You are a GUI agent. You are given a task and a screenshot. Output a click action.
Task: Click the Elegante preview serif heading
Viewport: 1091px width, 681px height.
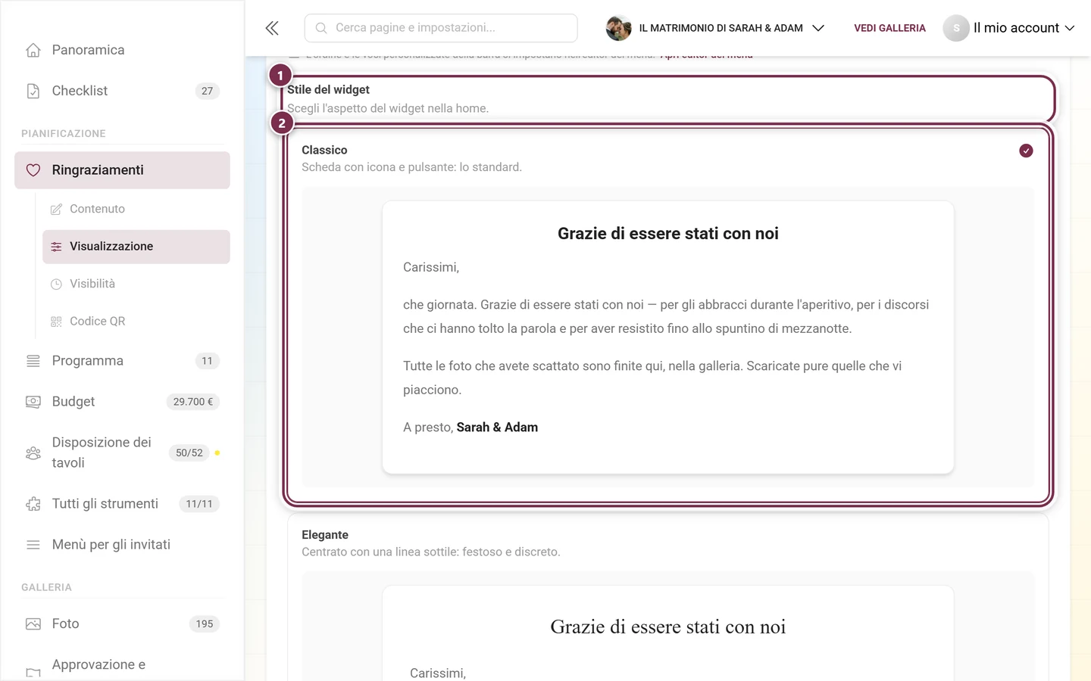click(668, 627)
